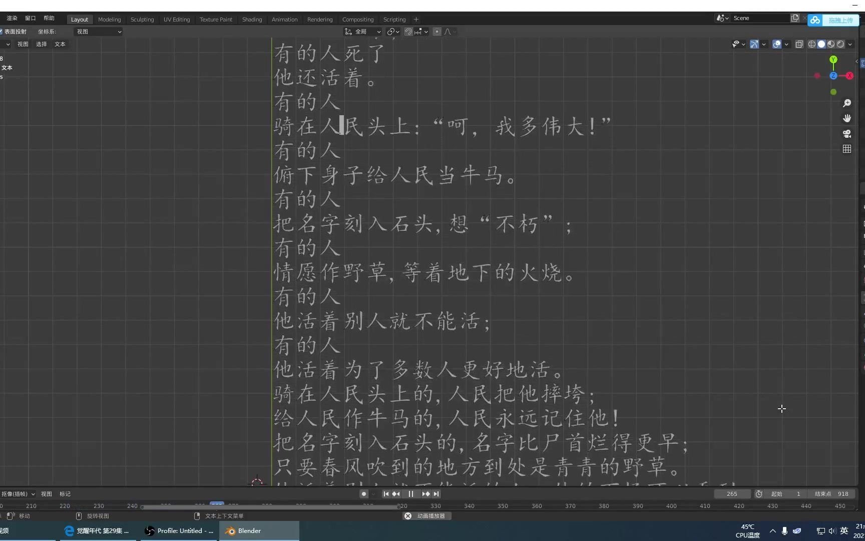Image resolution: width=865 pixels, height=541 pixels.
Task: Toggle snapping magnet icon
Action: pyautogui.click(x=408, y=32)
